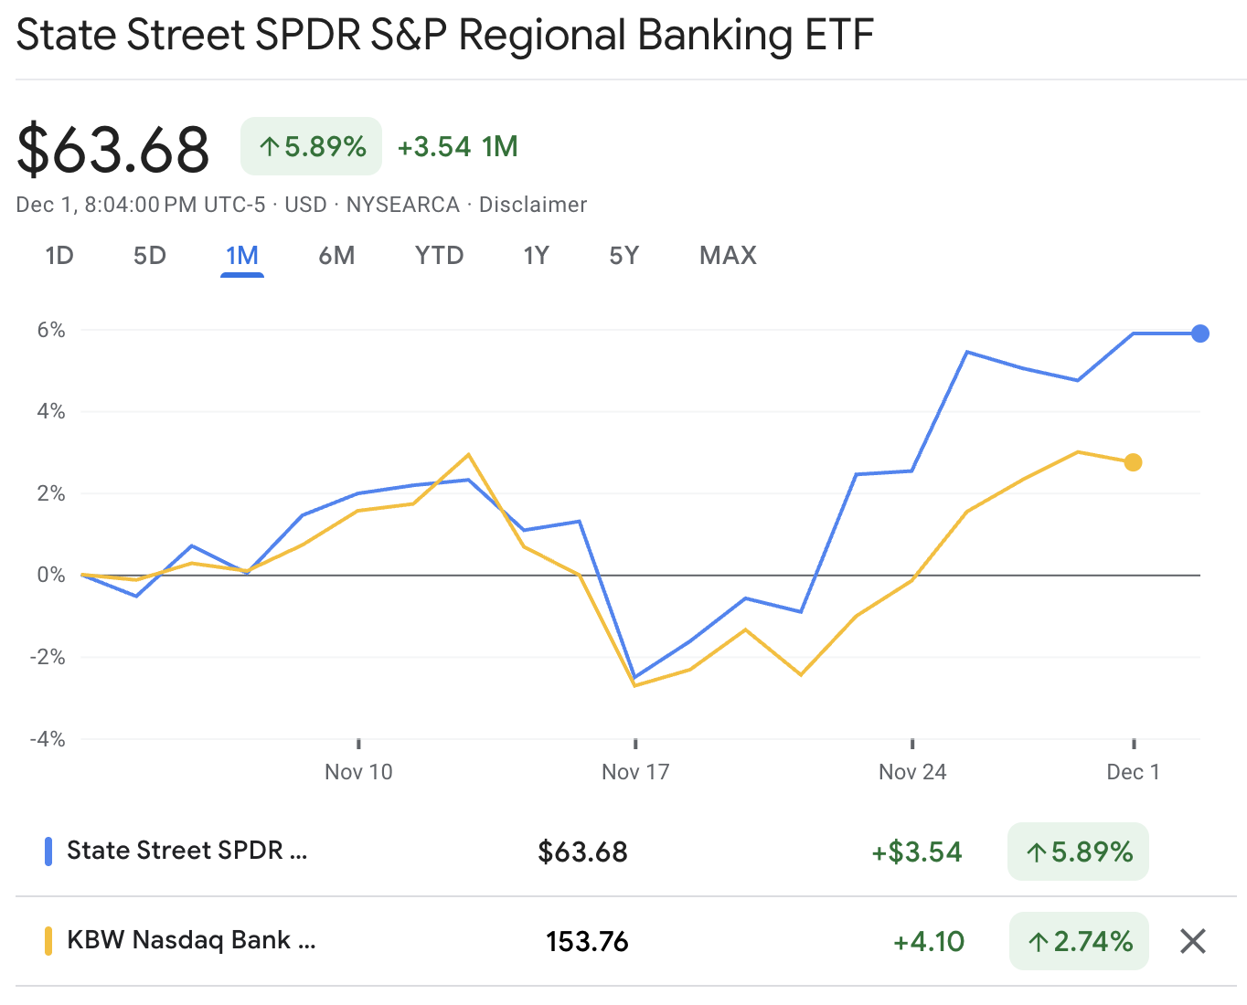Open State Street SPDR legend row
1247x1005 pixels.
pyautogui.click(x=187, y=851)
